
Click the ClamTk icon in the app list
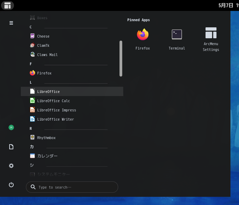click(x=32, y=45)
